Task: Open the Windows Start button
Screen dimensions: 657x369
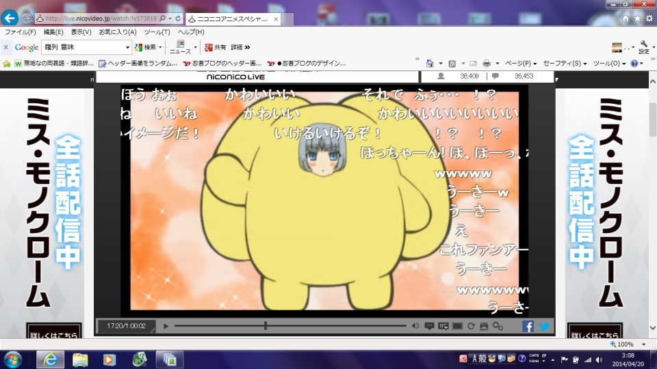Action: pyautogui.click(x=13, y=360)
